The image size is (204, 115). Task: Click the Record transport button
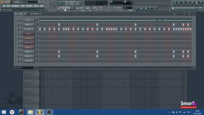coord(72,8)
